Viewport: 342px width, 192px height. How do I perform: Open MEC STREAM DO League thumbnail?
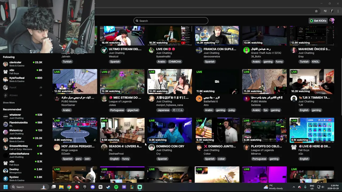(122, 82)
